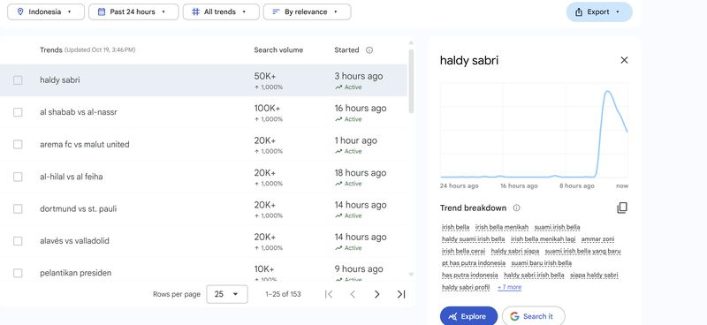Open the siapa haldy sabri breakdown query
Image resolution: width=707 pixels, height=325 pixels.
coord(594,275)
